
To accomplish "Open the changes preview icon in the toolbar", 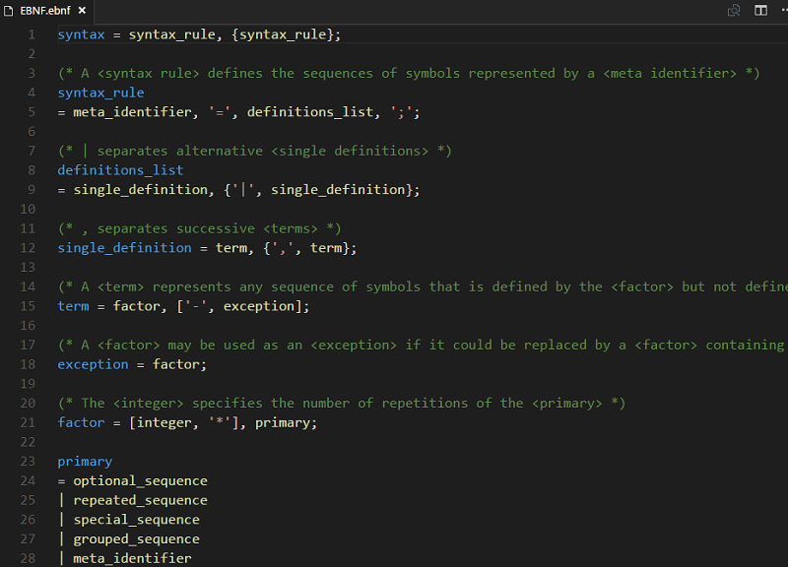I will (x=734, y=11).
